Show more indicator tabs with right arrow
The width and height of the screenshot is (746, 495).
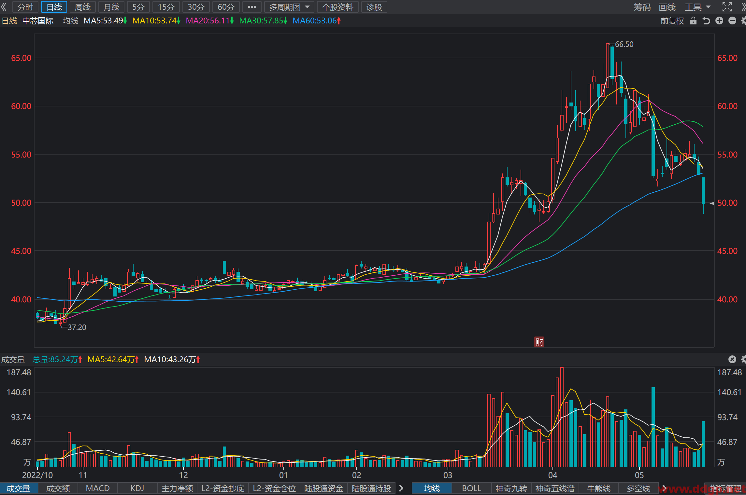[x=401, y=488]
